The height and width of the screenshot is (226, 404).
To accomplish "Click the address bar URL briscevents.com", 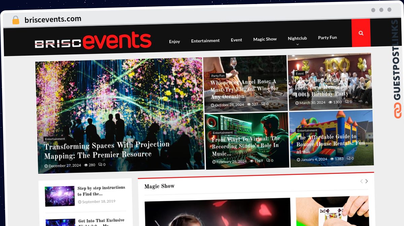I will 53,19.
